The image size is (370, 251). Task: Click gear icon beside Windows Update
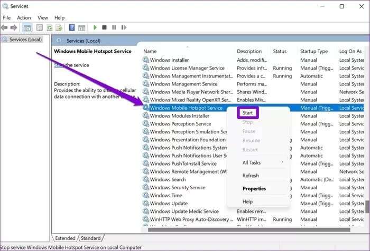tap(146, 203)
